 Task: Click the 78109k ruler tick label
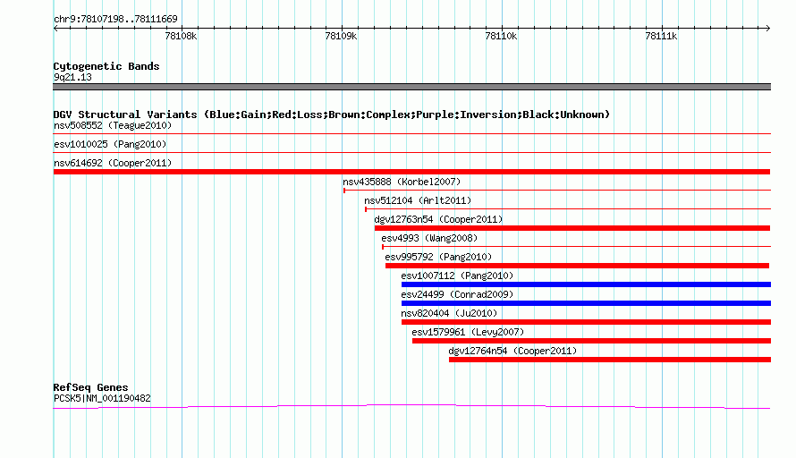pyautogui.click(x=341, y=36)
